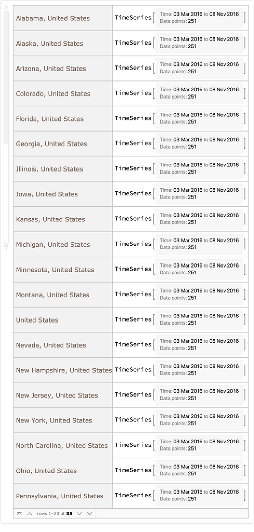Jump to first rows of dataset

click(x=19, y=514)
